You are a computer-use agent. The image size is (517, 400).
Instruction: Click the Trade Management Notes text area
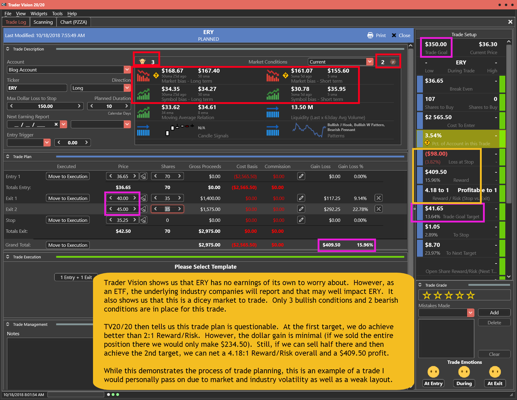pyautogui.click(x=50, y=364)
